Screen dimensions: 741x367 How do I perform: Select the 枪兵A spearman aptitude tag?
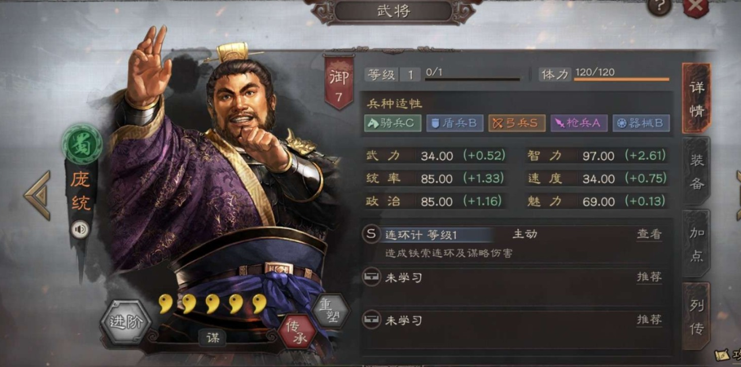tap(579, 123)
